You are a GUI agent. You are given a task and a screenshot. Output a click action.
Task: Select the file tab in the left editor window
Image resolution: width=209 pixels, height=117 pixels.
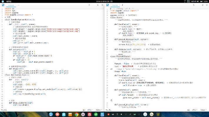click(11, 5)
